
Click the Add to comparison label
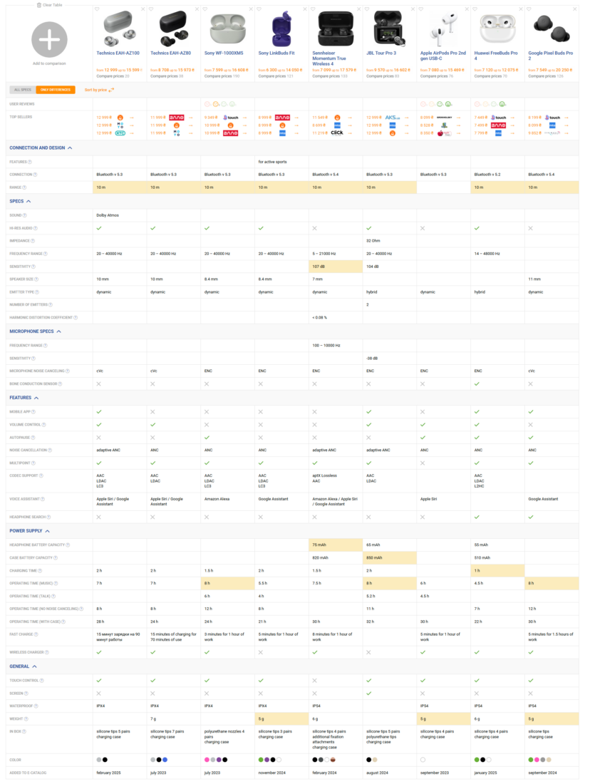49,63
